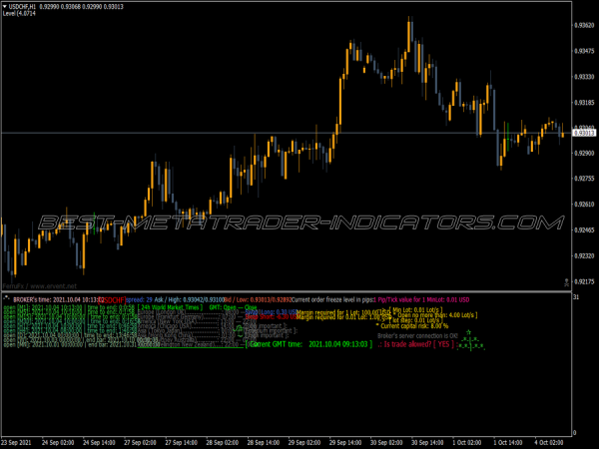Click the 0.92615 level on price scale
This screenshot has height=449, width=599.
[582, 205]
